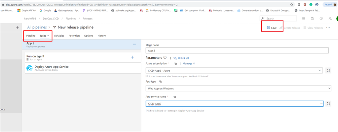Click the link icon beside App type
This screenshot has height=132, width=338.
point(161,81)
